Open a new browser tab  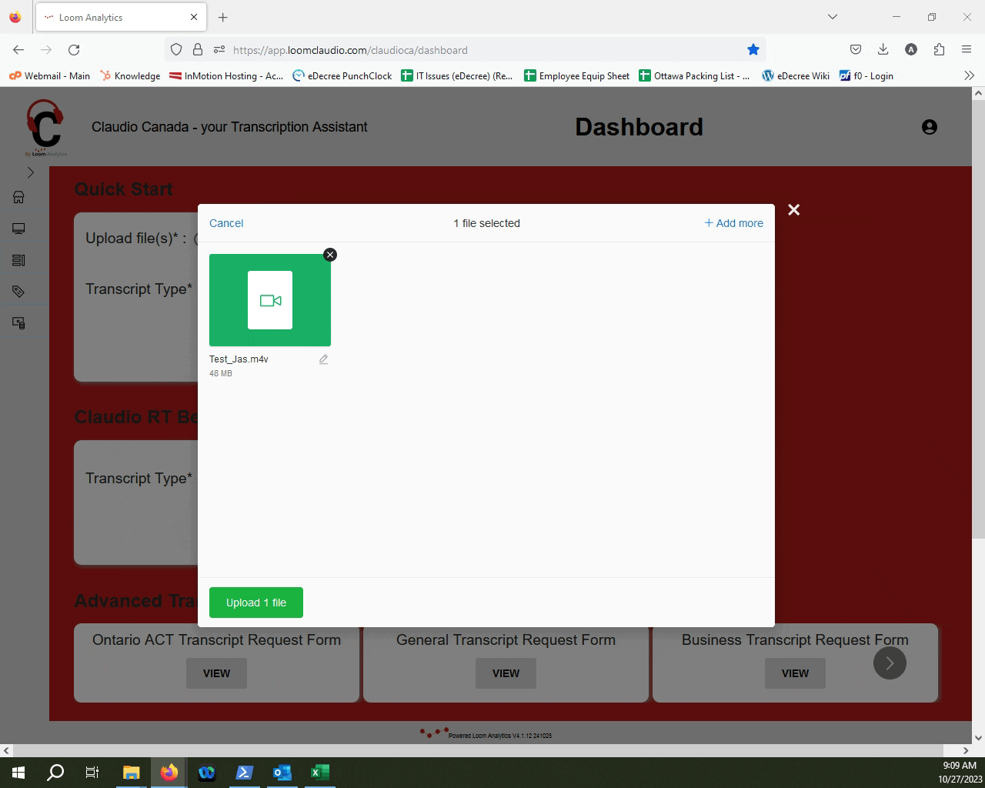(222, 17)
